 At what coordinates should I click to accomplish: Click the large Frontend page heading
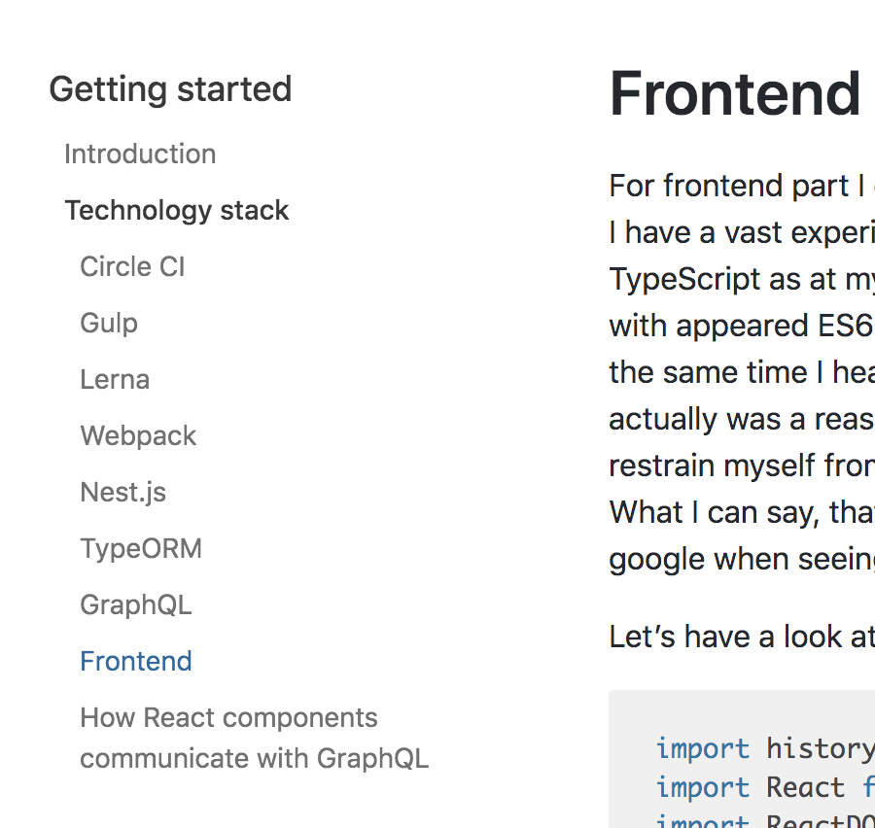[x=735, y=94]
